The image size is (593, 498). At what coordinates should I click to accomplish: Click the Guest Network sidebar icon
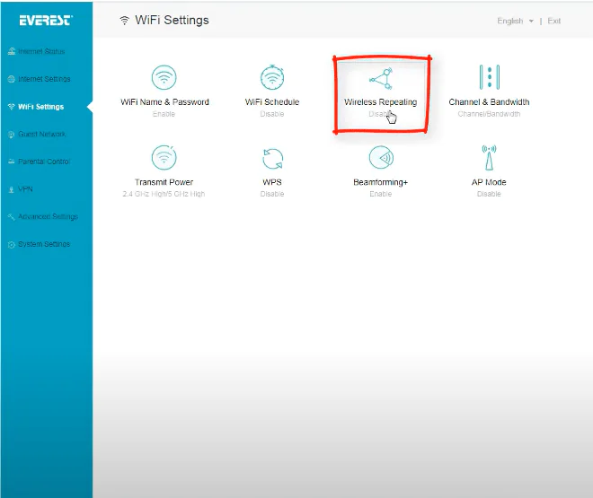12,134
